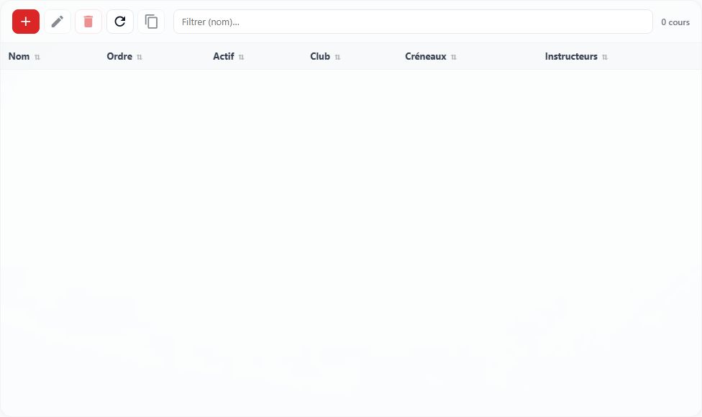The height and width of the screenshot is (417, 702).
Task: Refresh the course list
Action: pyautogui.click(x=120, y=22)
